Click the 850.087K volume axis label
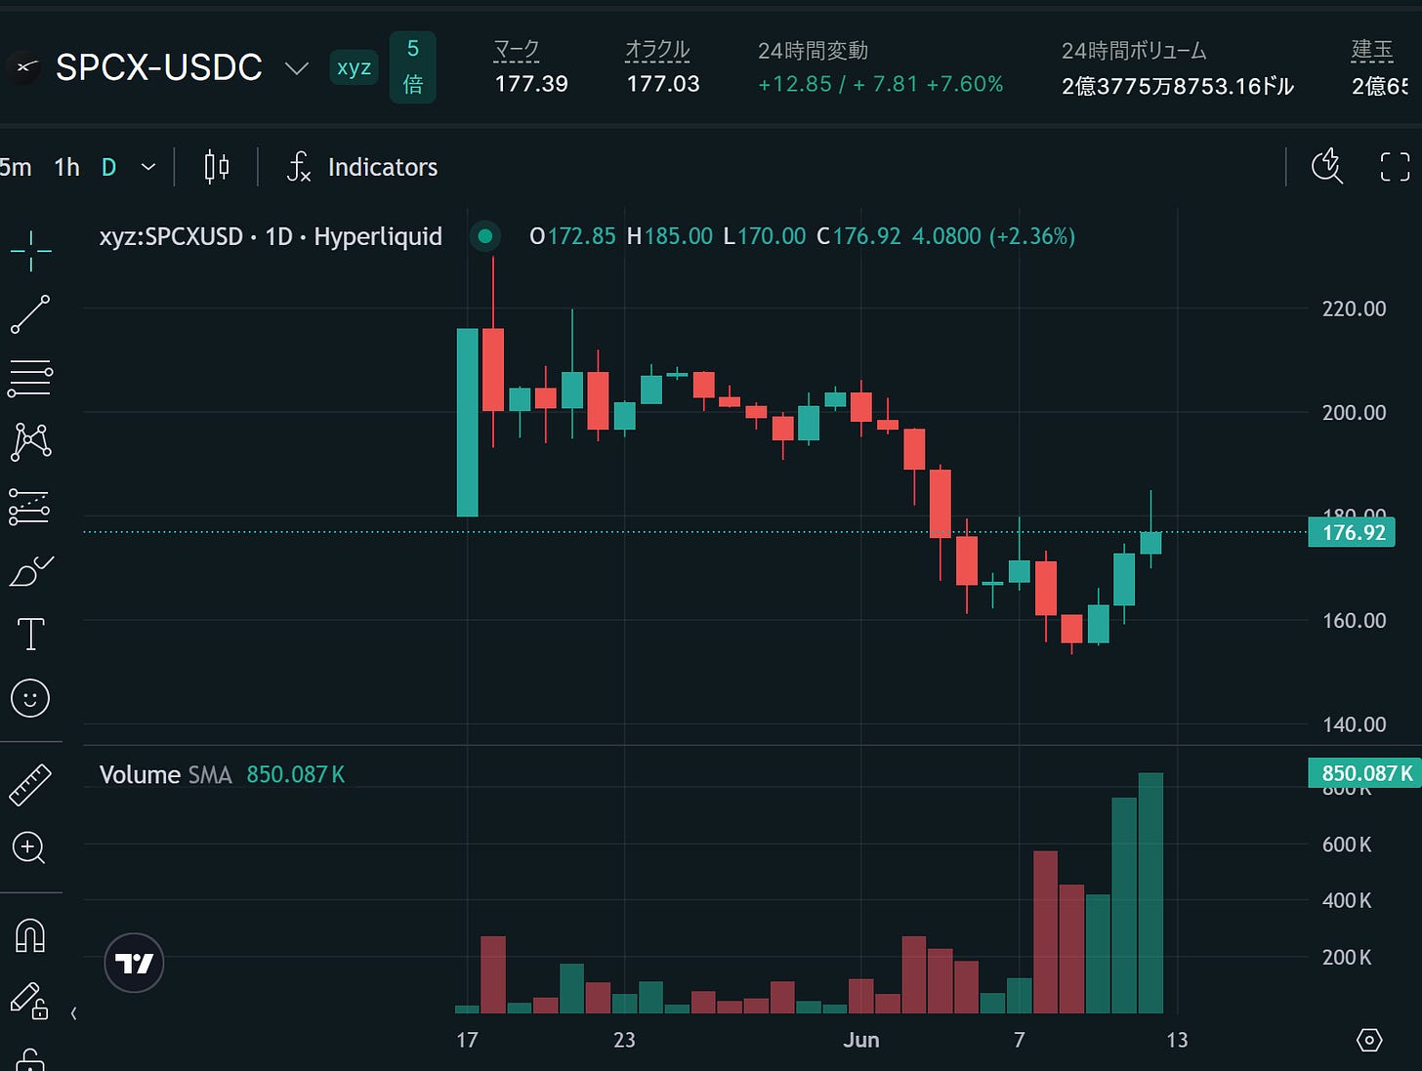 1365,773
